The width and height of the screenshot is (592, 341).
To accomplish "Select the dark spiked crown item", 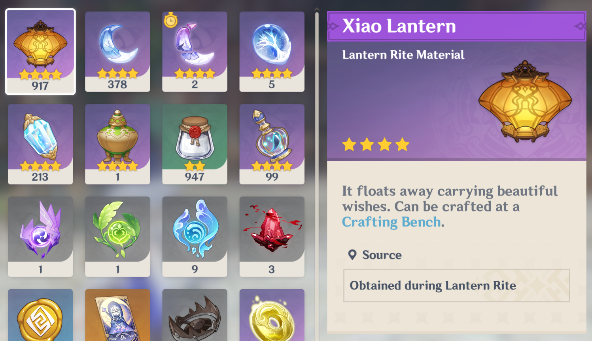I will pos(195,315).
